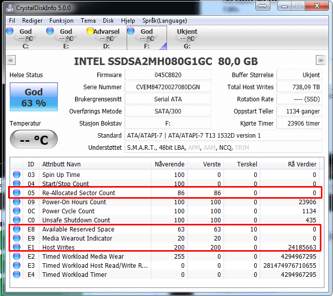Screen dimensions: 333x296
Task: Click the Firmware field 045C8820
Action: pos(168,75)
